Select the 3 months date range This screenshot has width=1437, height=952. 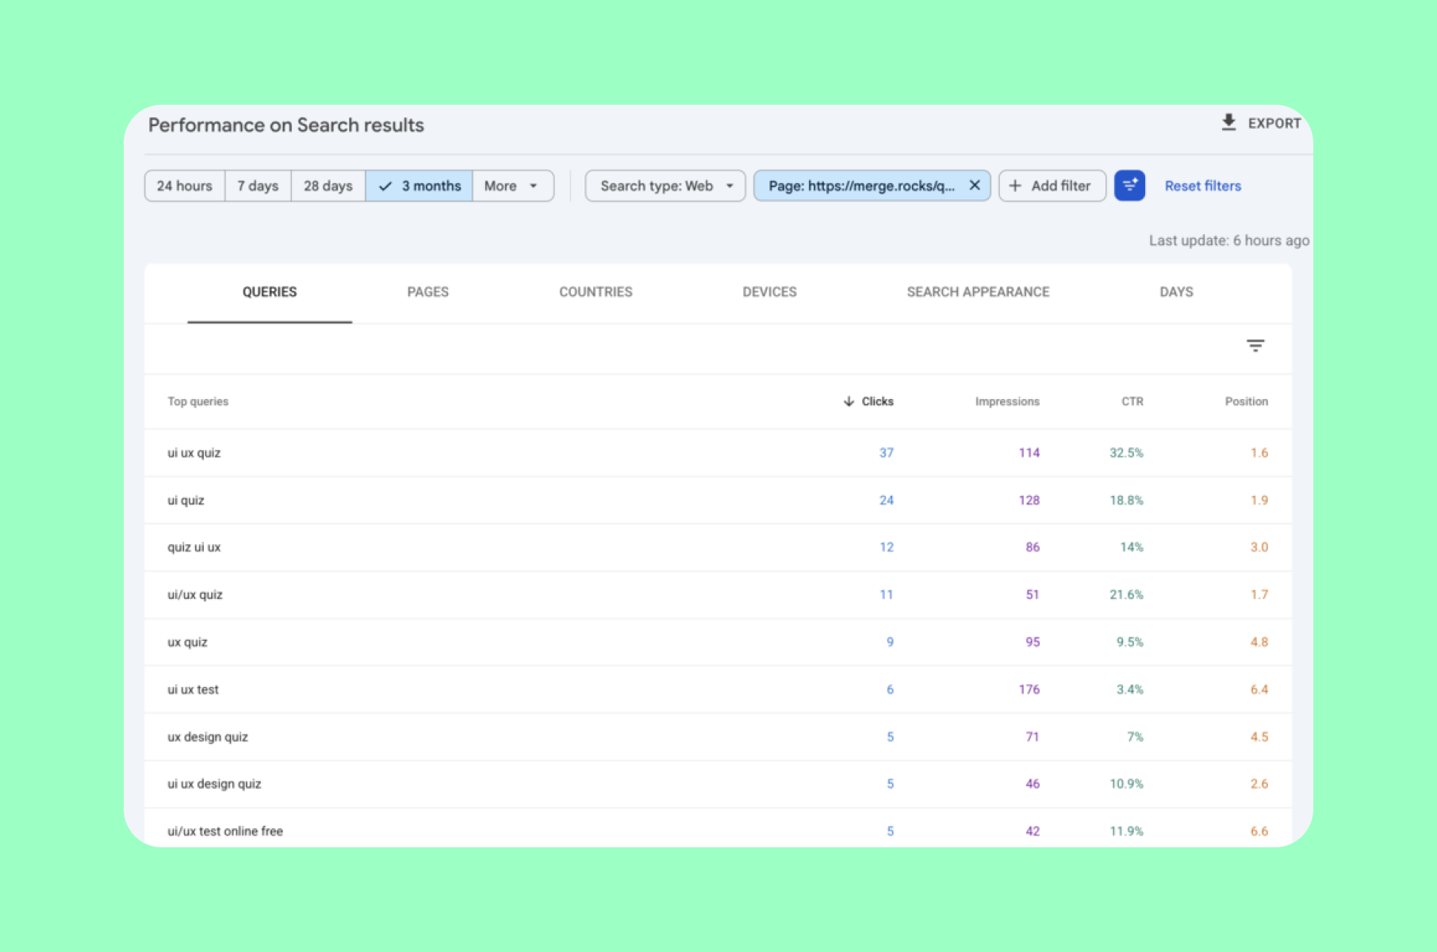[x=419, y=186]
